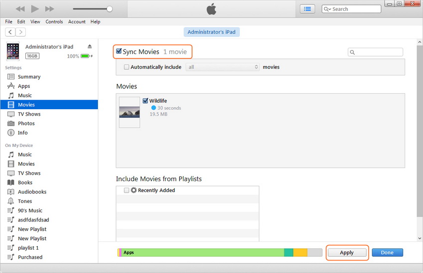Viewport: 423px width, 273px height.
Task: Click the fast-forward icon
Action: (x=49, y=9)
